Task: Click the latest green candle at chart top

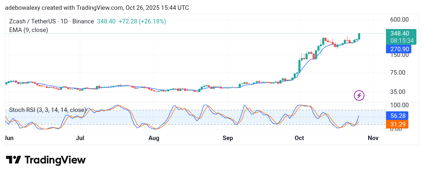Action: tap(359, 36)
